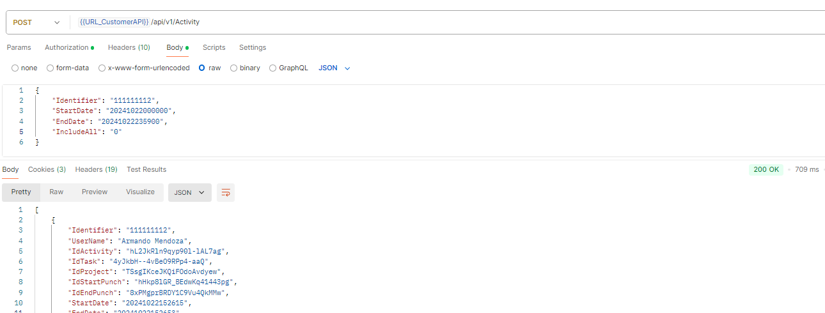Expand the JSON body type dropdown
Screen dimensions: 825x313
[x=334, y=68]
